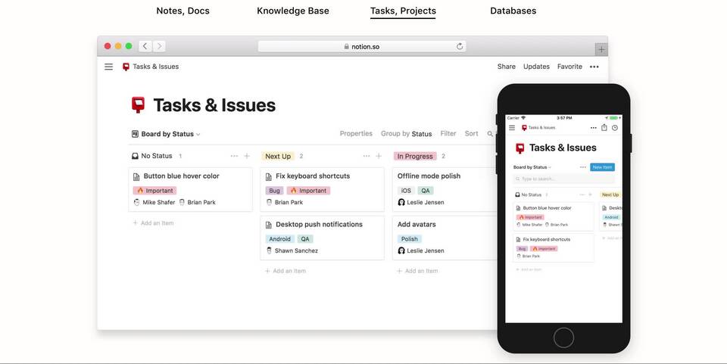Click Important tag on Button blue hover card
Image resolution: width=727 pixels, height=364 pixels.
154,191
